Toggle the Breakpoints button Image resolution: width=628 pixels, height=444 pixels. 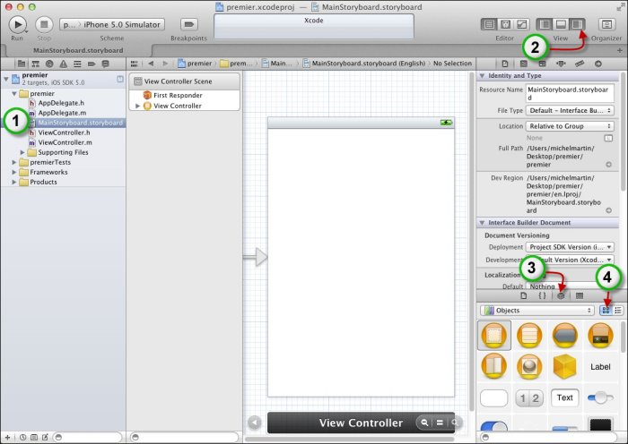tap(188, 24)
